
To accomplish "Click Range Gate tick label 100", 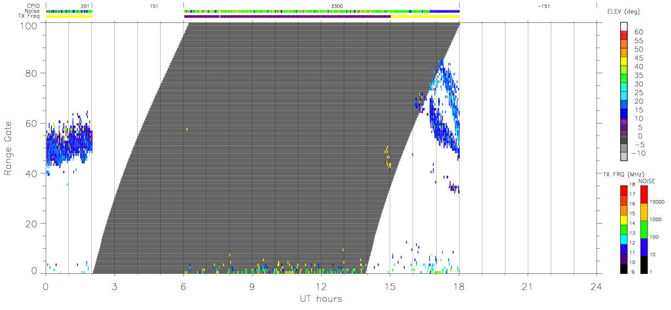I will click(x=28, y=26).
